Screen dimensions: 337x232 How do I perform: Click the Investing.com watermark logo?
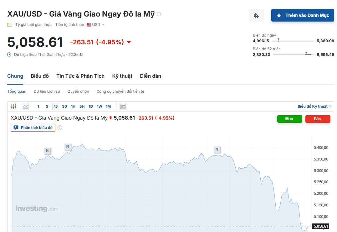click(37, 209)
